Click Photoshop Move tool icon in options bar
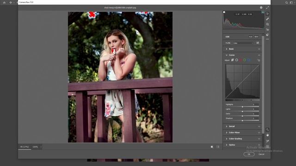This screenshot has height=166, width=296. (11, 3)
